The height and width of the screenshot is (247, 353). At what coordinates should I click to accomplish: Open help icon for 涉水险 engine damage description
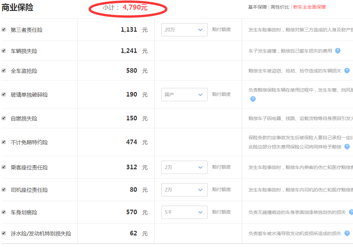point(347,233)
